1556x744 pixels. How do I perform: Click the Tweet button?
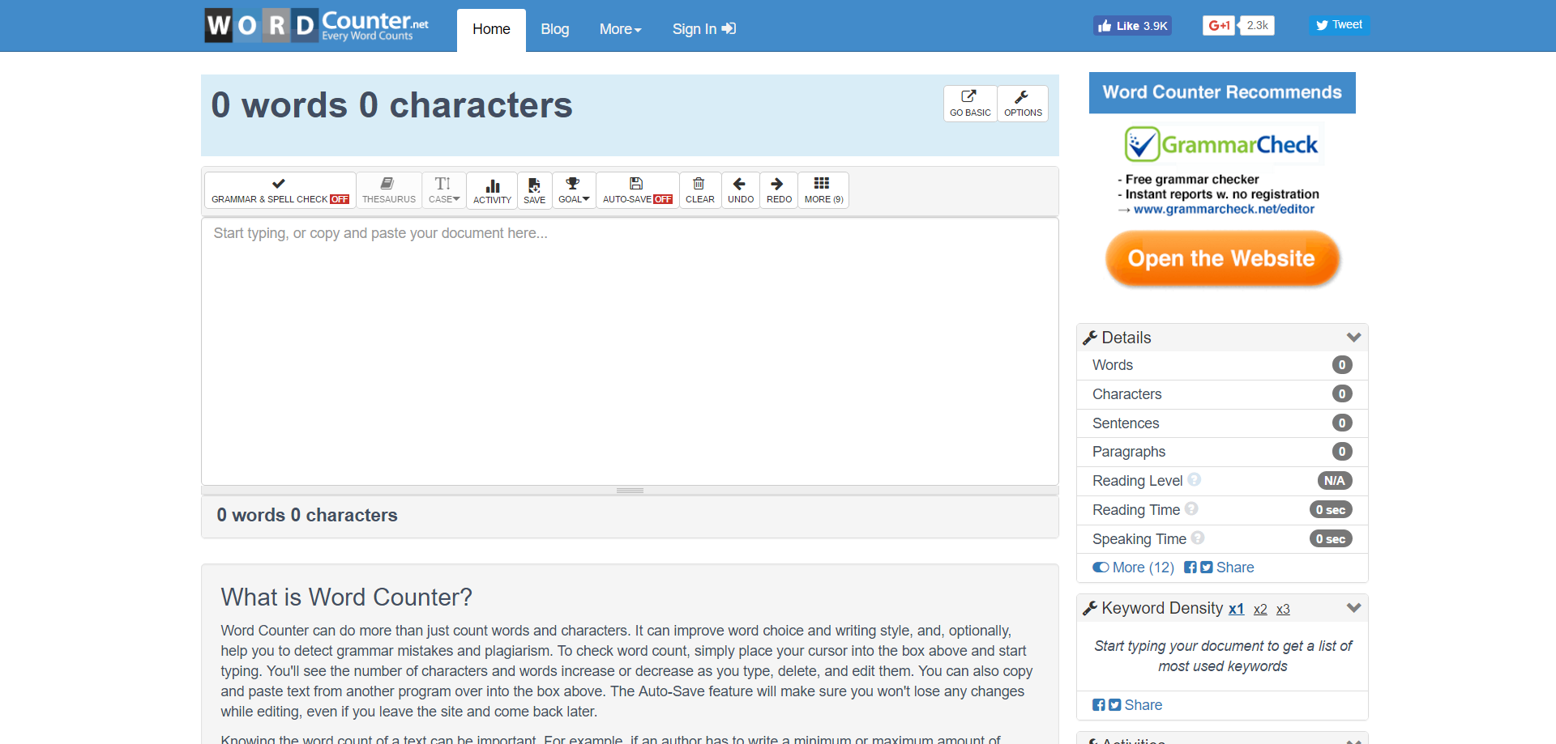(1339, 25)
